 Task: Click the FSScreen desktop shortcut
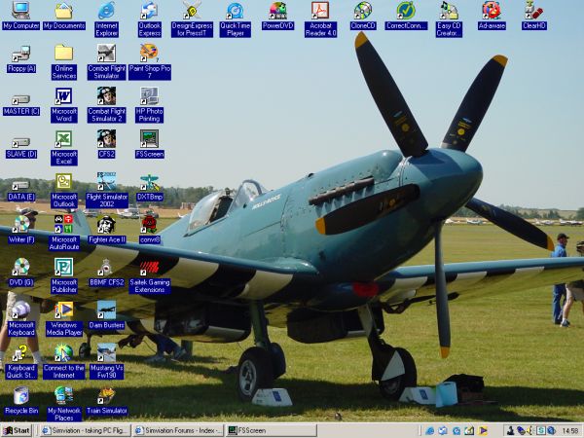(x=149, y=138)
